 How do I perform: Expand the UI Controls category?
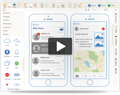13,20
